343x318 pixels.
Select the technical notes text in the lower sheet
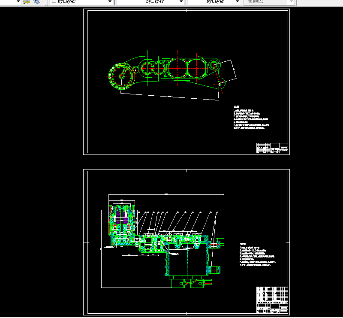tap(258, 255)
